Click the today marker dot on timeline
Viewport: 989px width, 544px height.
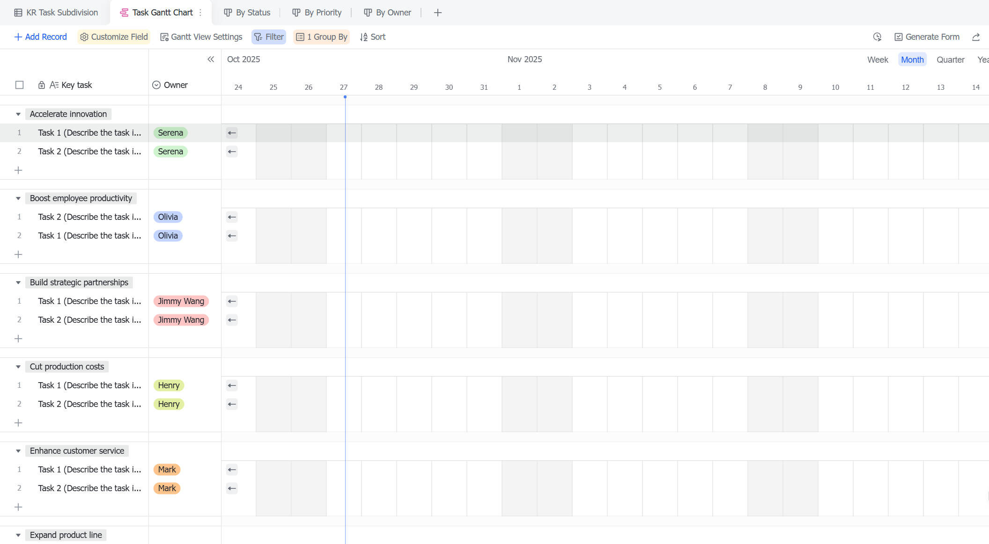pos(345,97)
